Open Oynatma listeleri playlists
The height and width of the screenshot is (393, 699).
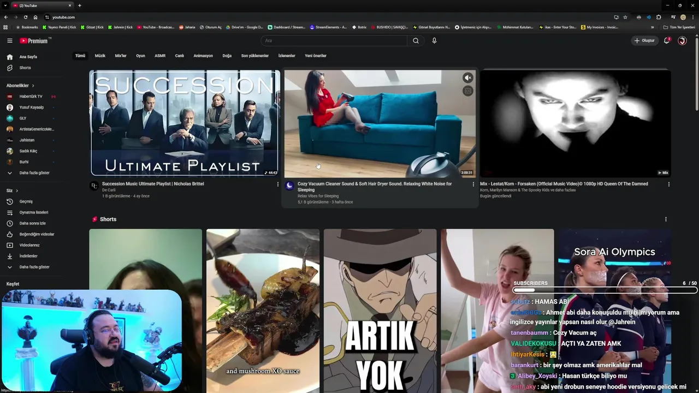33,212
